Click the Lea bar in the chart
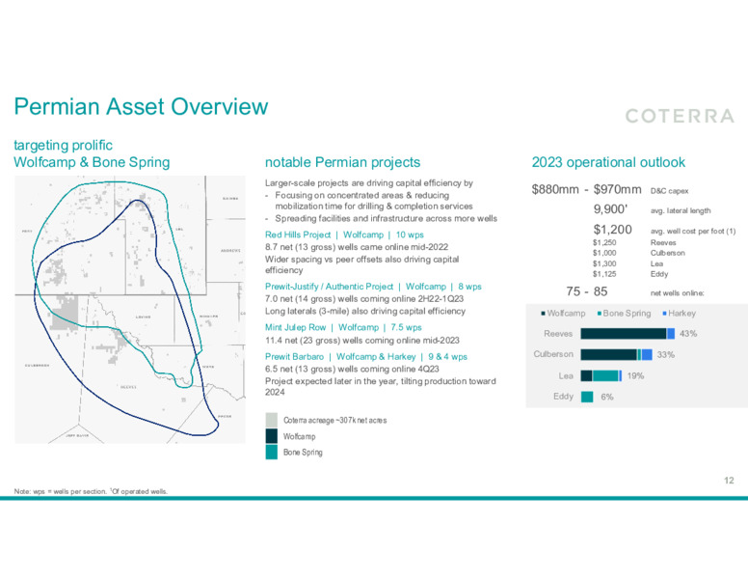 601,376
